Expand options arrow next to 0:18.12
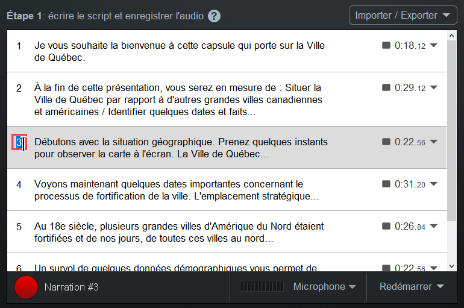The image size is (464, 308). coord(433,45)
